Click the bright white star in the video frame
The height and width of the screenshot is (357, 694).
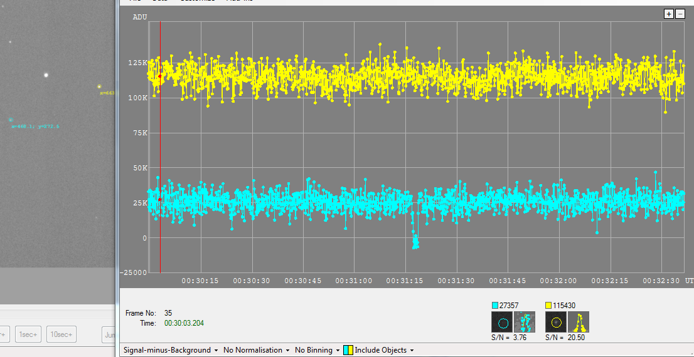click(45, 75)
